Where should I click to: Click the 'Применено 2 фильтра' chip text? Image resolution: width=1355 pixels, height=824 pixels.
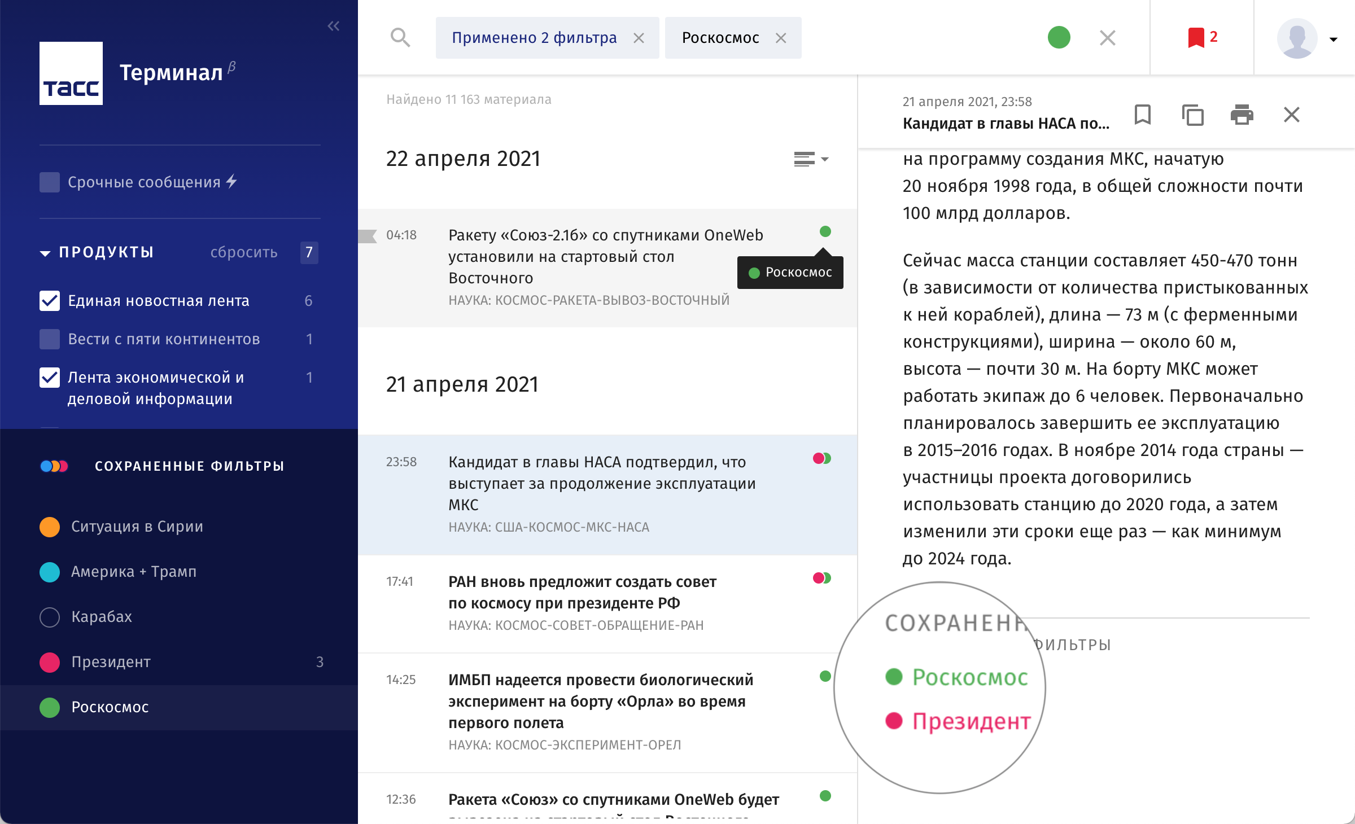534,38
